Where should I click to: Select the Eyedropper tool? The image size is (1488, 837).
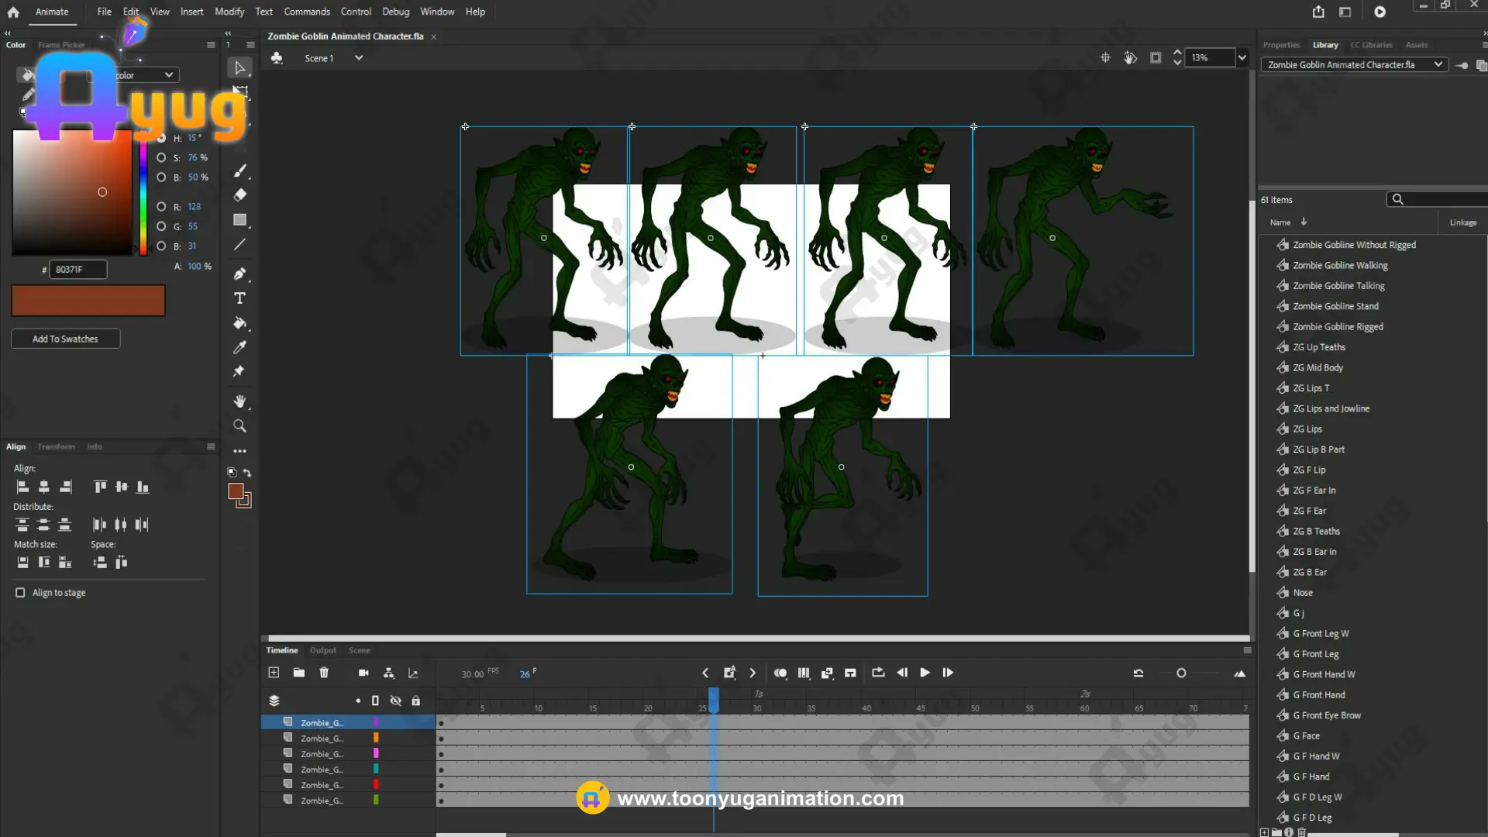coord(239,347)
